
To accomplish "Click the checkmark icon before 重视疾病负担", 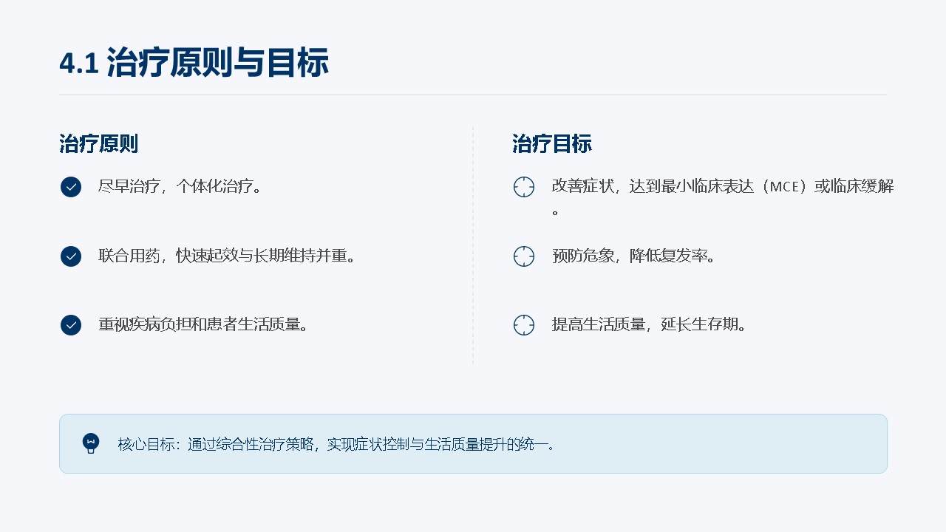I will pyautogui.click(x=71, y=325).
